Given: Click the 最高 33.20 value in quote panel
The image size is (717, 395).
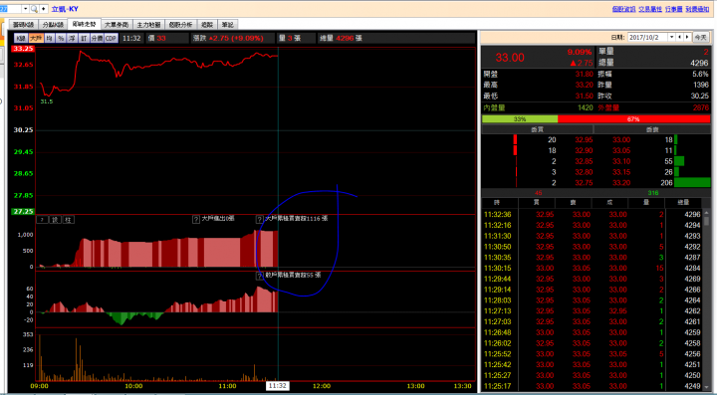Looking at the screenshot, I should click(x=584, y=85).
